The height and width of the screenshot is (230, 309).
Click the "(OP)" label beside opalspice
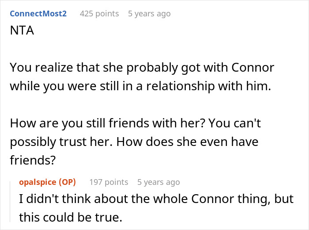click(x=68, y=182)
